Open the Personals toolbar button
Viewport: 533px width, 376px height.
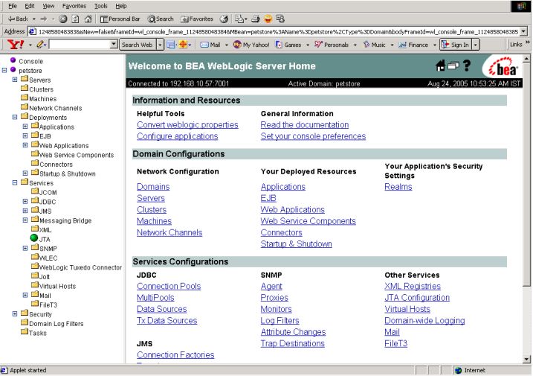pyautogui.click(x=332, y=45)
